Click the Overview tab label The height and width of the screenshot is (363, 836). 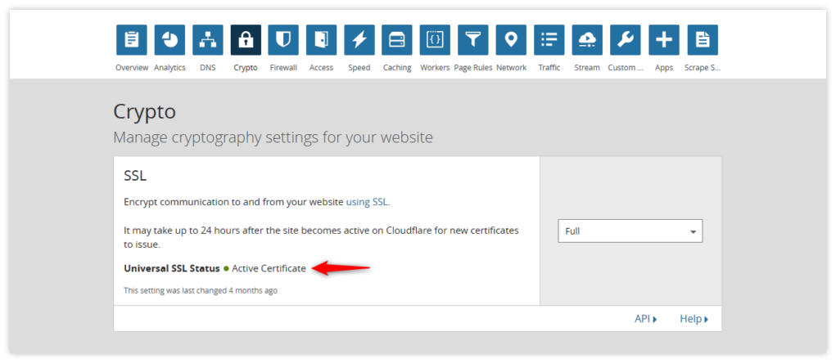click(132, 68)
